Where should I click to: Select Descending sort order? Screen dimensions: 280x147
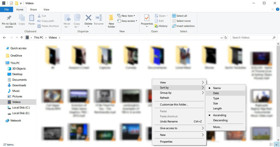coord(225,120)
